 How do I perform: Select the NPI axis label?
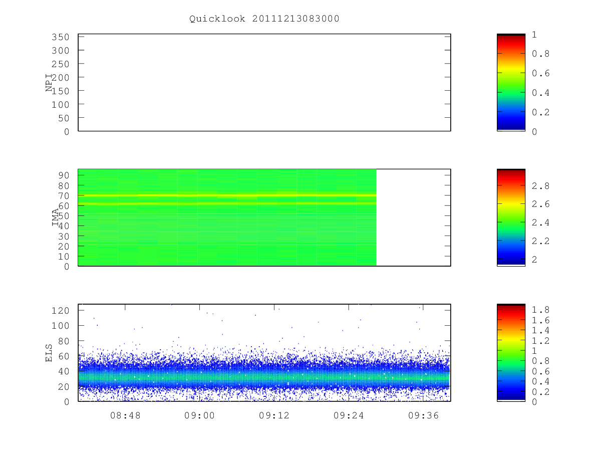(49, 83)
